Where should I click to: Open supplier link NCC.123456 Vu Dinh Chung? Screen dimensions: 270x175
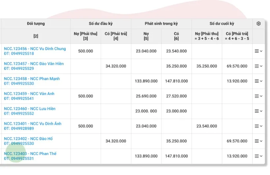35,49
